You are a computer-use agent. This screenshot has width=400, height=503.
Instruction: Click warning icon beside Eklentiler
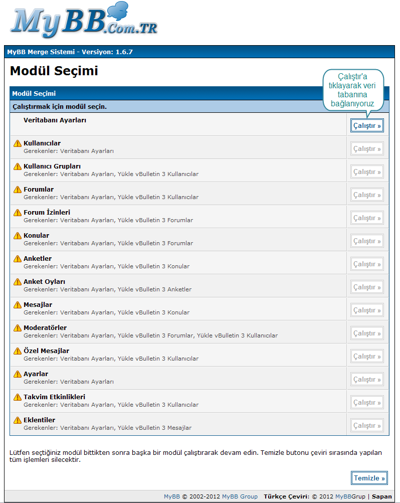point(18,421)
